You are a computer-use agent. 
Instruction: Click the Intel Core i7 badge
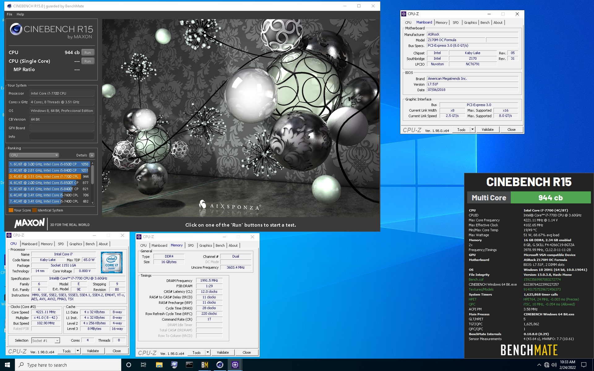pos(112,262)
